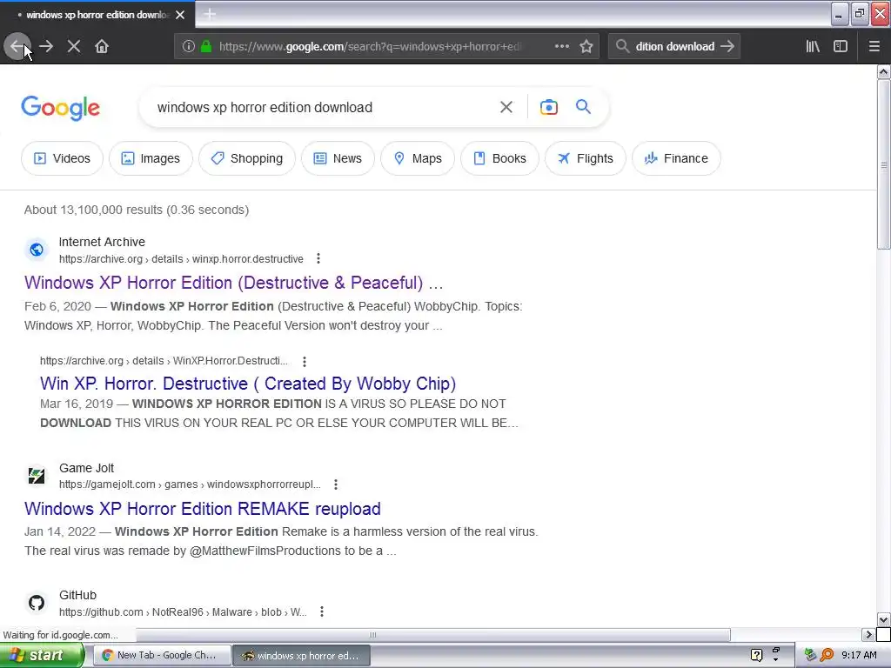Click the About 13,100,000 results text
The image size is (891, 668).
[137, 210]
